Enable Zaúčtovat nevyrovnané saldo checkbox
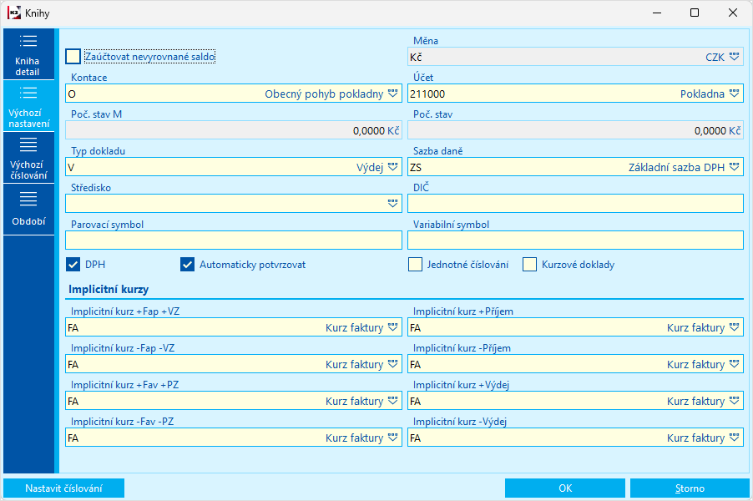Image resolution: width=753 pixels, height=501 pixels. tap(73, 57)
